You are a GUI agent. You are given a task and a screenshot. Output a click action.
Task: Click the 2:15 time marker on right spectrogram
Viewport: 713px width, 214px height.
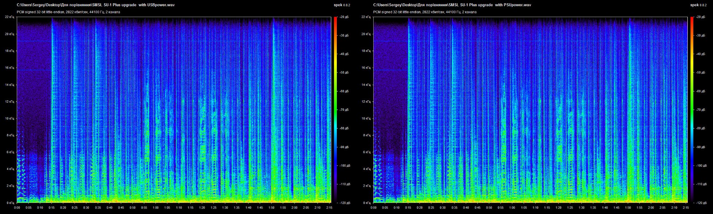pyautogui.click(x=685, y=208)
